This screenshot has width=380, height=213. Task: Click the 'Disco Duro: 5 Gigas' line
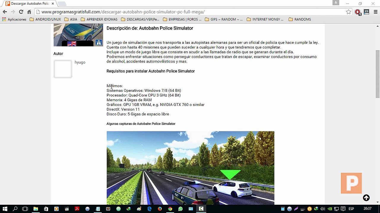tap(138, 114)
